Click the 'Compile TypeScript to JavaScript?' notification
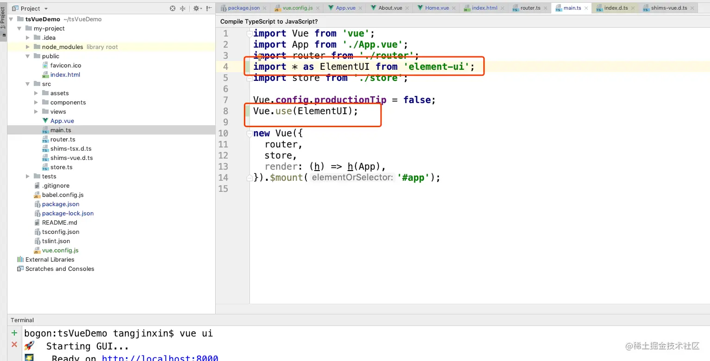 click(269, 22)
